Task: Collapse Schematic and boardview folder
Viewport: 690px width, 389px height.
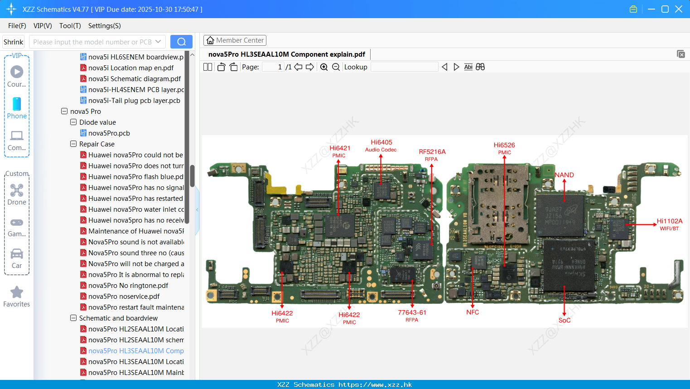Action: tap(73, 318)
